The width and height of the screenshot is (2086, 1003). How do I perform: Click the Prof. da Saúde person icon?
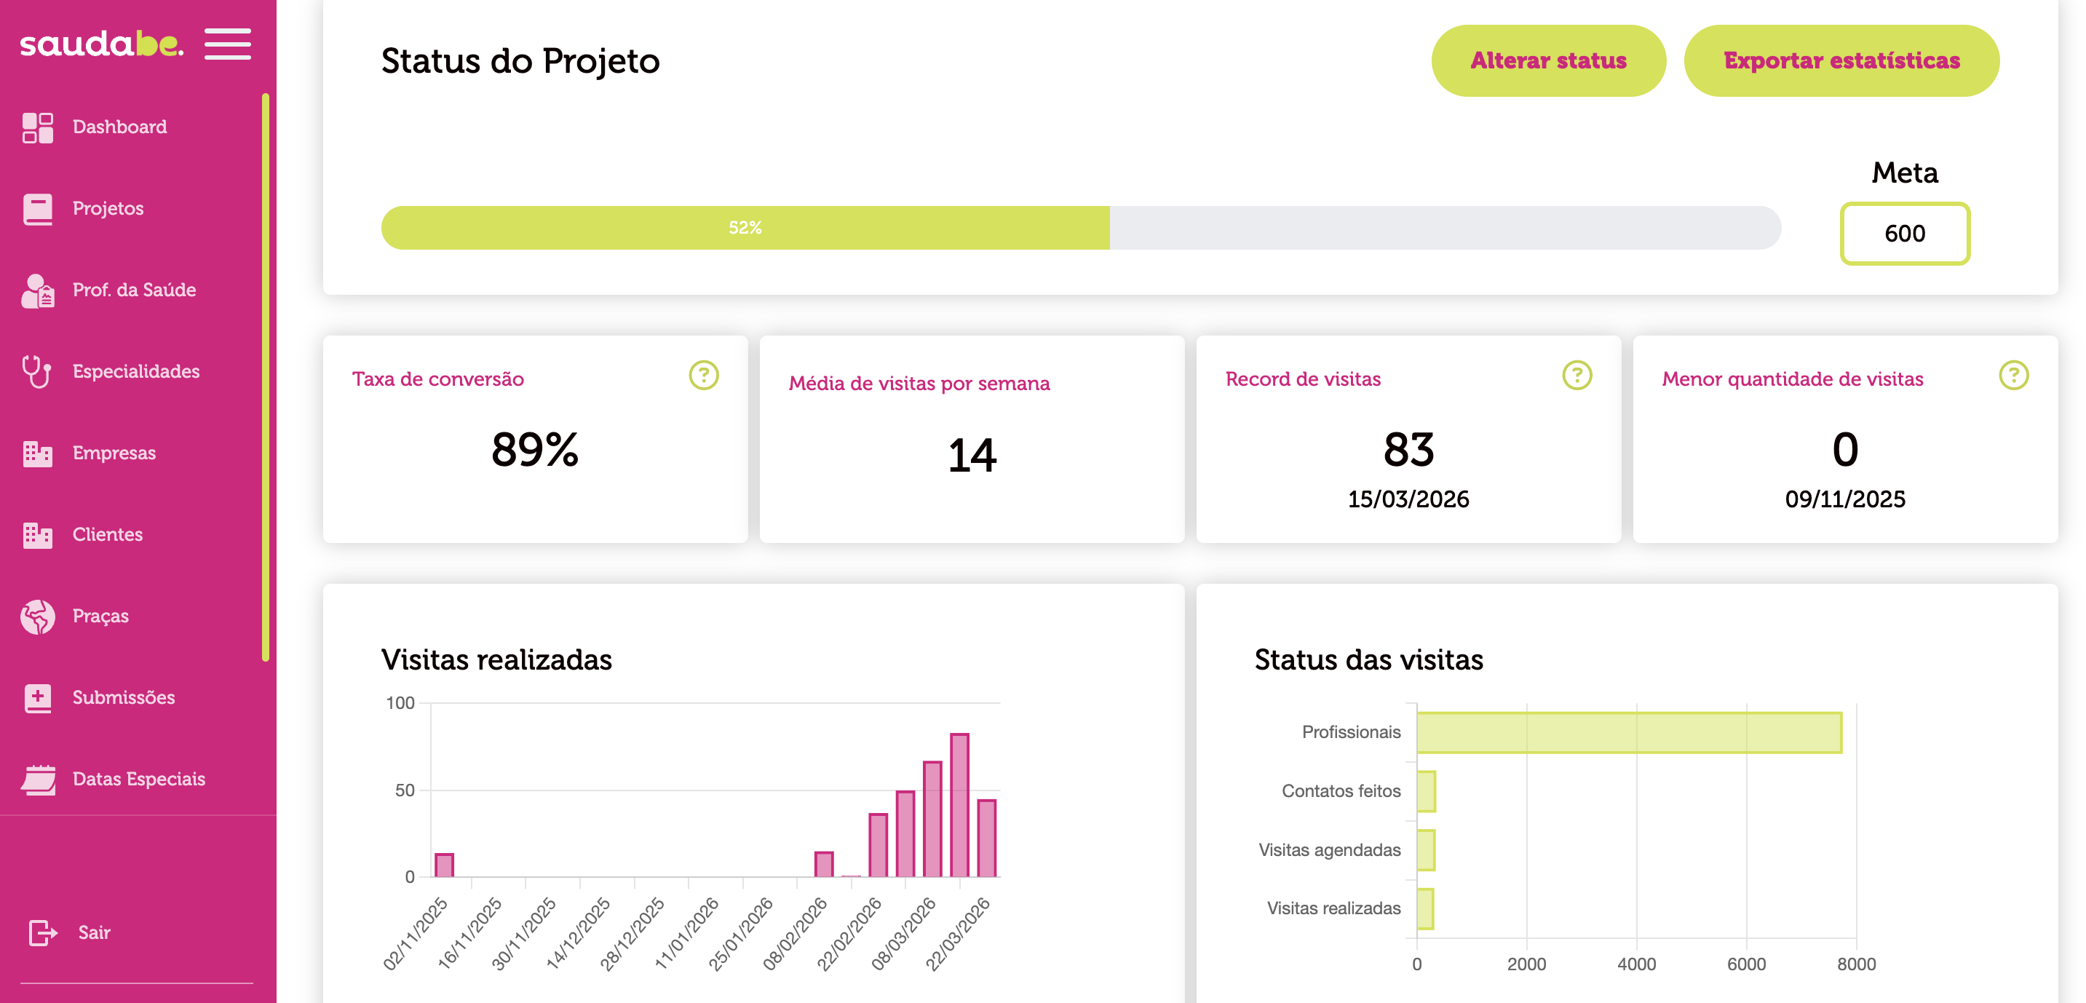click(37, 290)
